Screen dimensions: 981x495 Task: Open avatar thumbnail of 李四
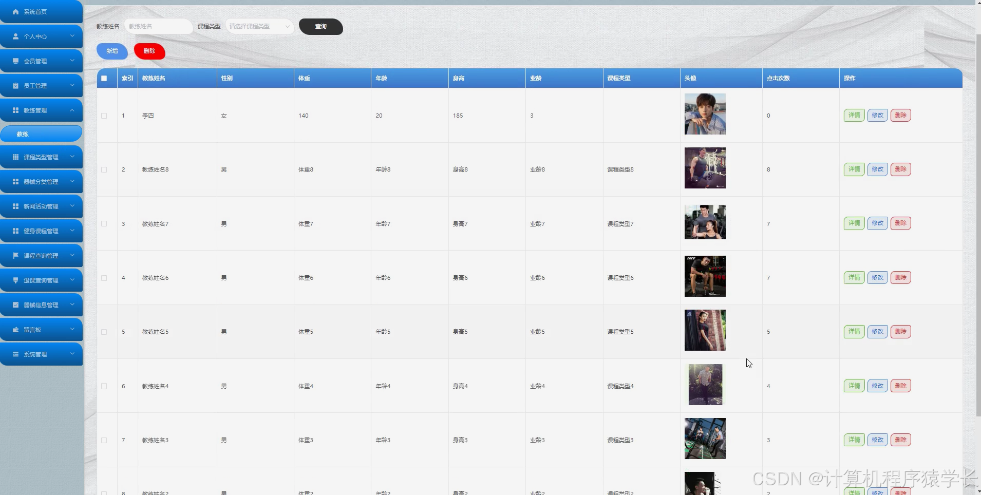705,114
